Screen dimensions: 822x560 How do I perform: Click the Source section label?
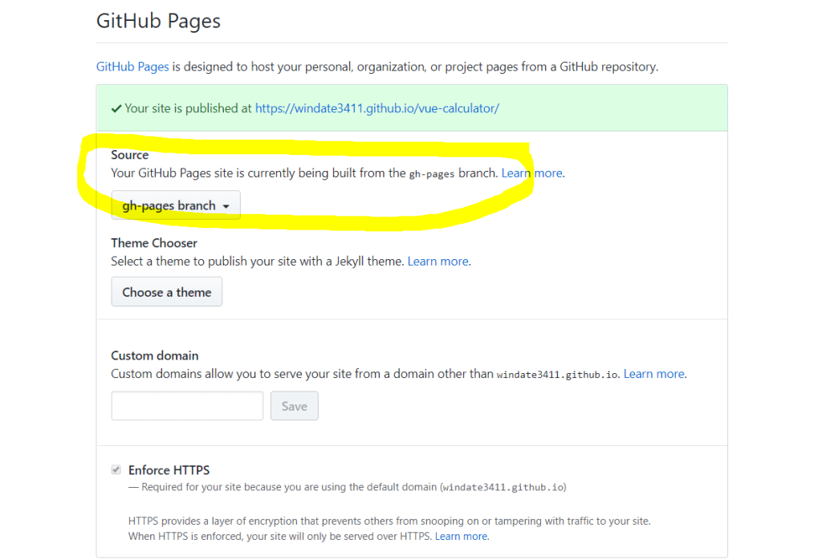click(x=129, y=155)
